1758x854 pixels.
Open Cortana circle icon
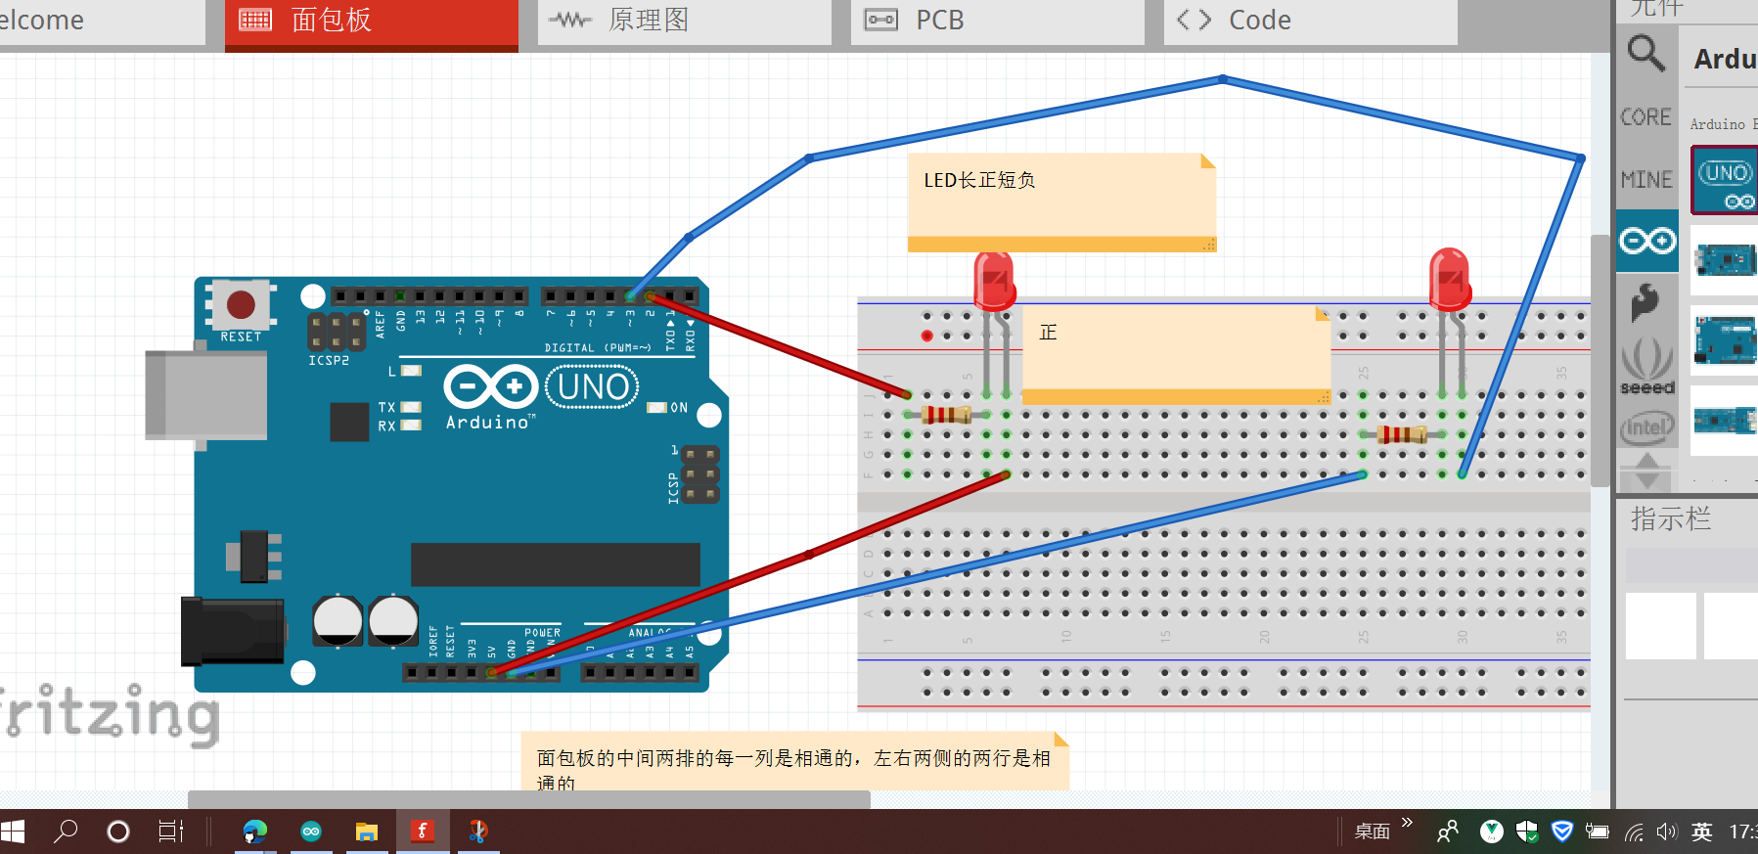coord(118,832)
